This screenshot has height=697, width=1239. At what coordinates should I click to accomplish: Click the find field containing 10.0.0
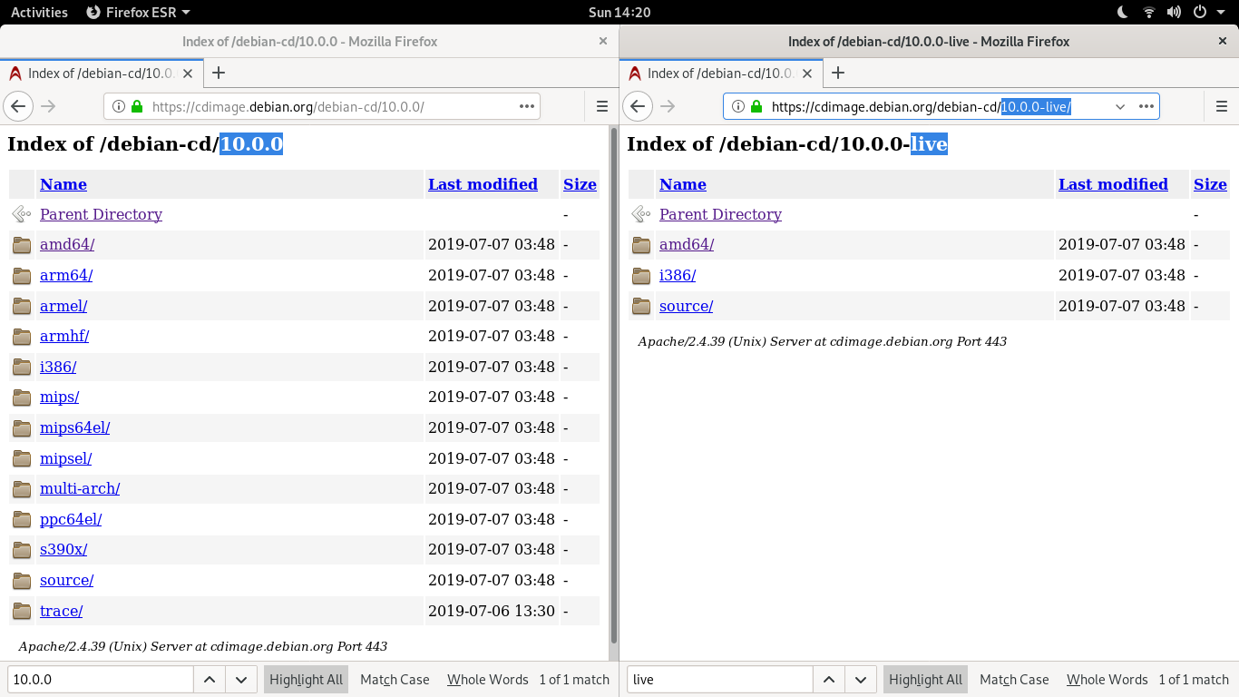pyautogui.click(x=100, y=680)
